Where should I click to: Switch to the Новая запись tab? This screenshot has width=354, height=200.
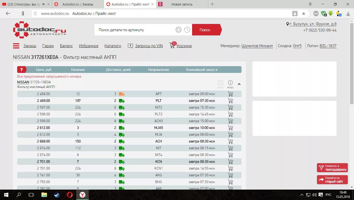coord(182,4)
